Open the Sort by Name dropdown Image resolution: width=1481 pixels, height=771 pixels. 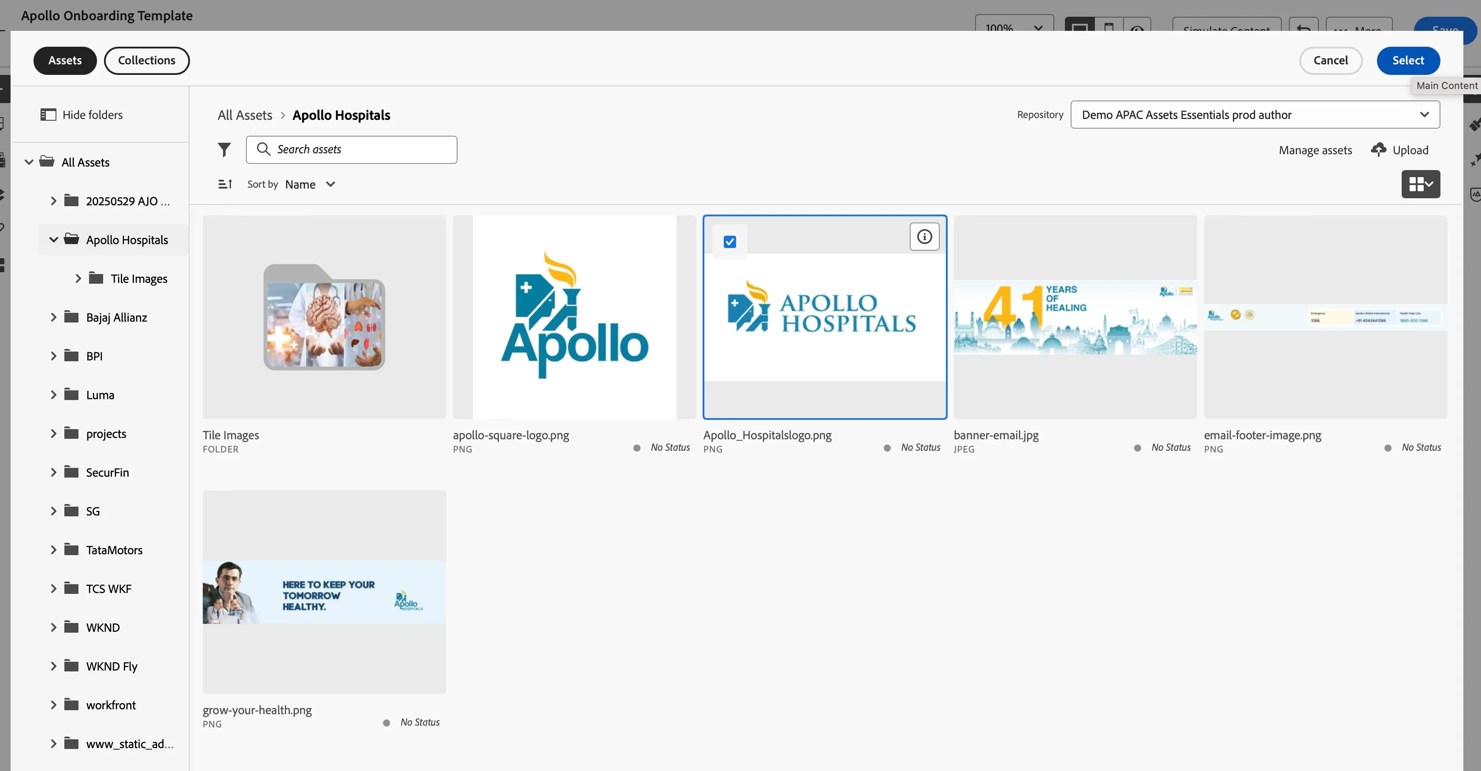point(310,185)
